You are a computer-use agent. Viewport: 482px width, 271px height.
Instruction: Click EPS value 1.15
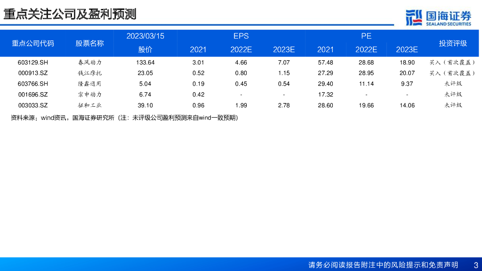point(284,73)
